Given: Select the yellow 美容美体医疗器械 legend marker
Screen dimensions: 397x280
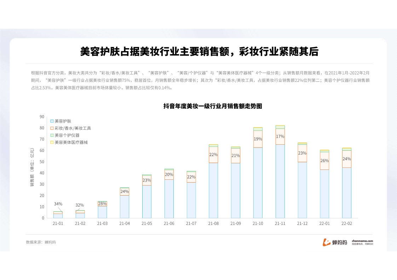Looking at the screenshot, I should (x=52, y=142).
